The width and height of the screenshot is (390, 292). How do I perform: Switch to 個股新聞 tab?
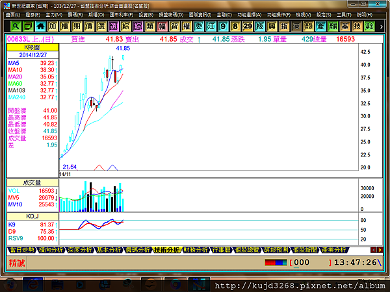305,250
